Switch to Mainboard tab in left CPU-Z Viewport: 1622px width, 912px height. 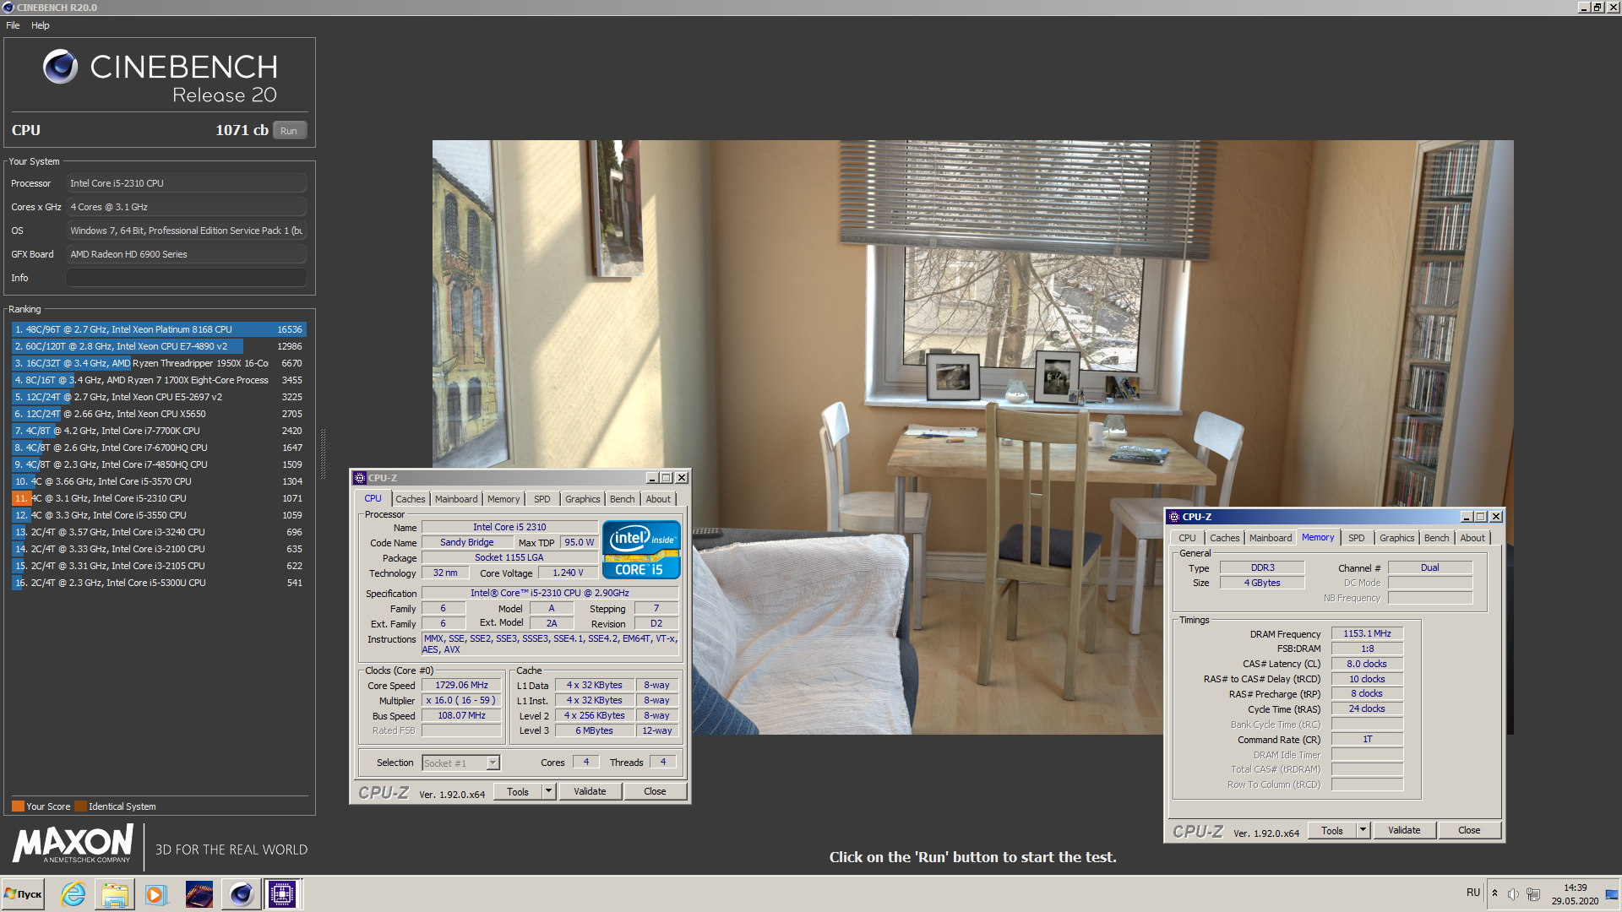coord(456,499)
